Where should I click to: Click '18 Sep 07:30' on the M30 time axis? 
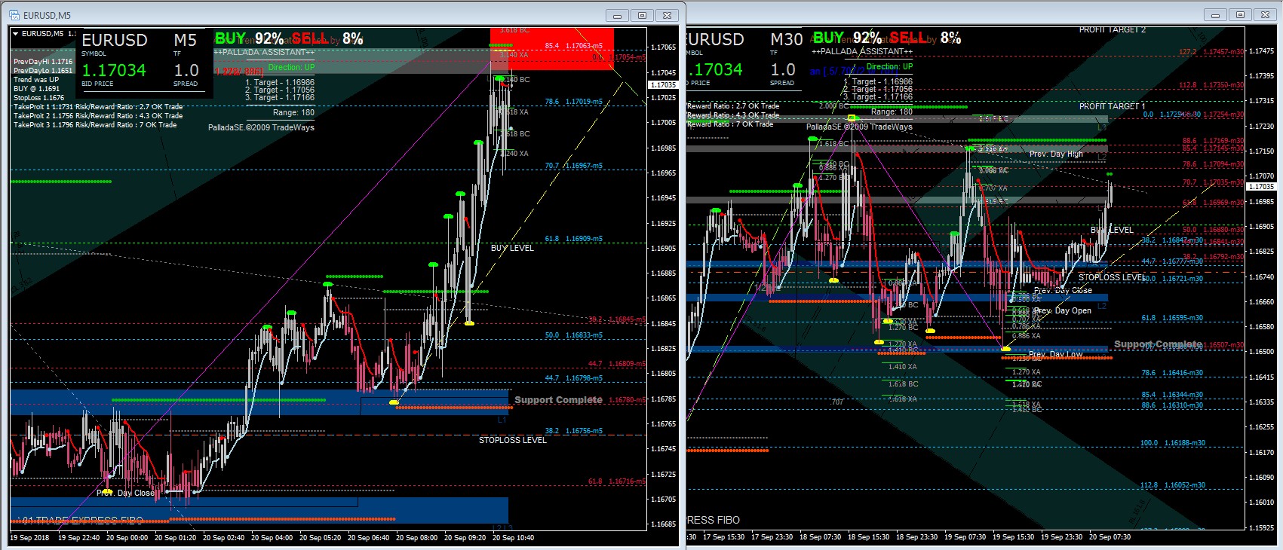[x=821, y=537]
